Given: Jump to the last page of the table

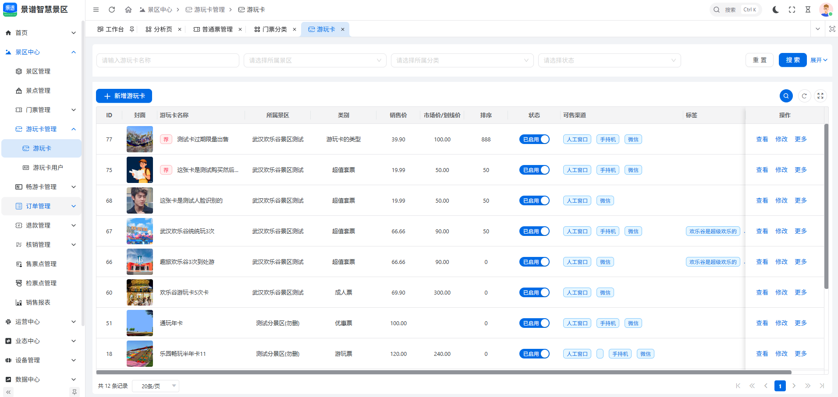Looking at the screenshot, I should 822,386.
